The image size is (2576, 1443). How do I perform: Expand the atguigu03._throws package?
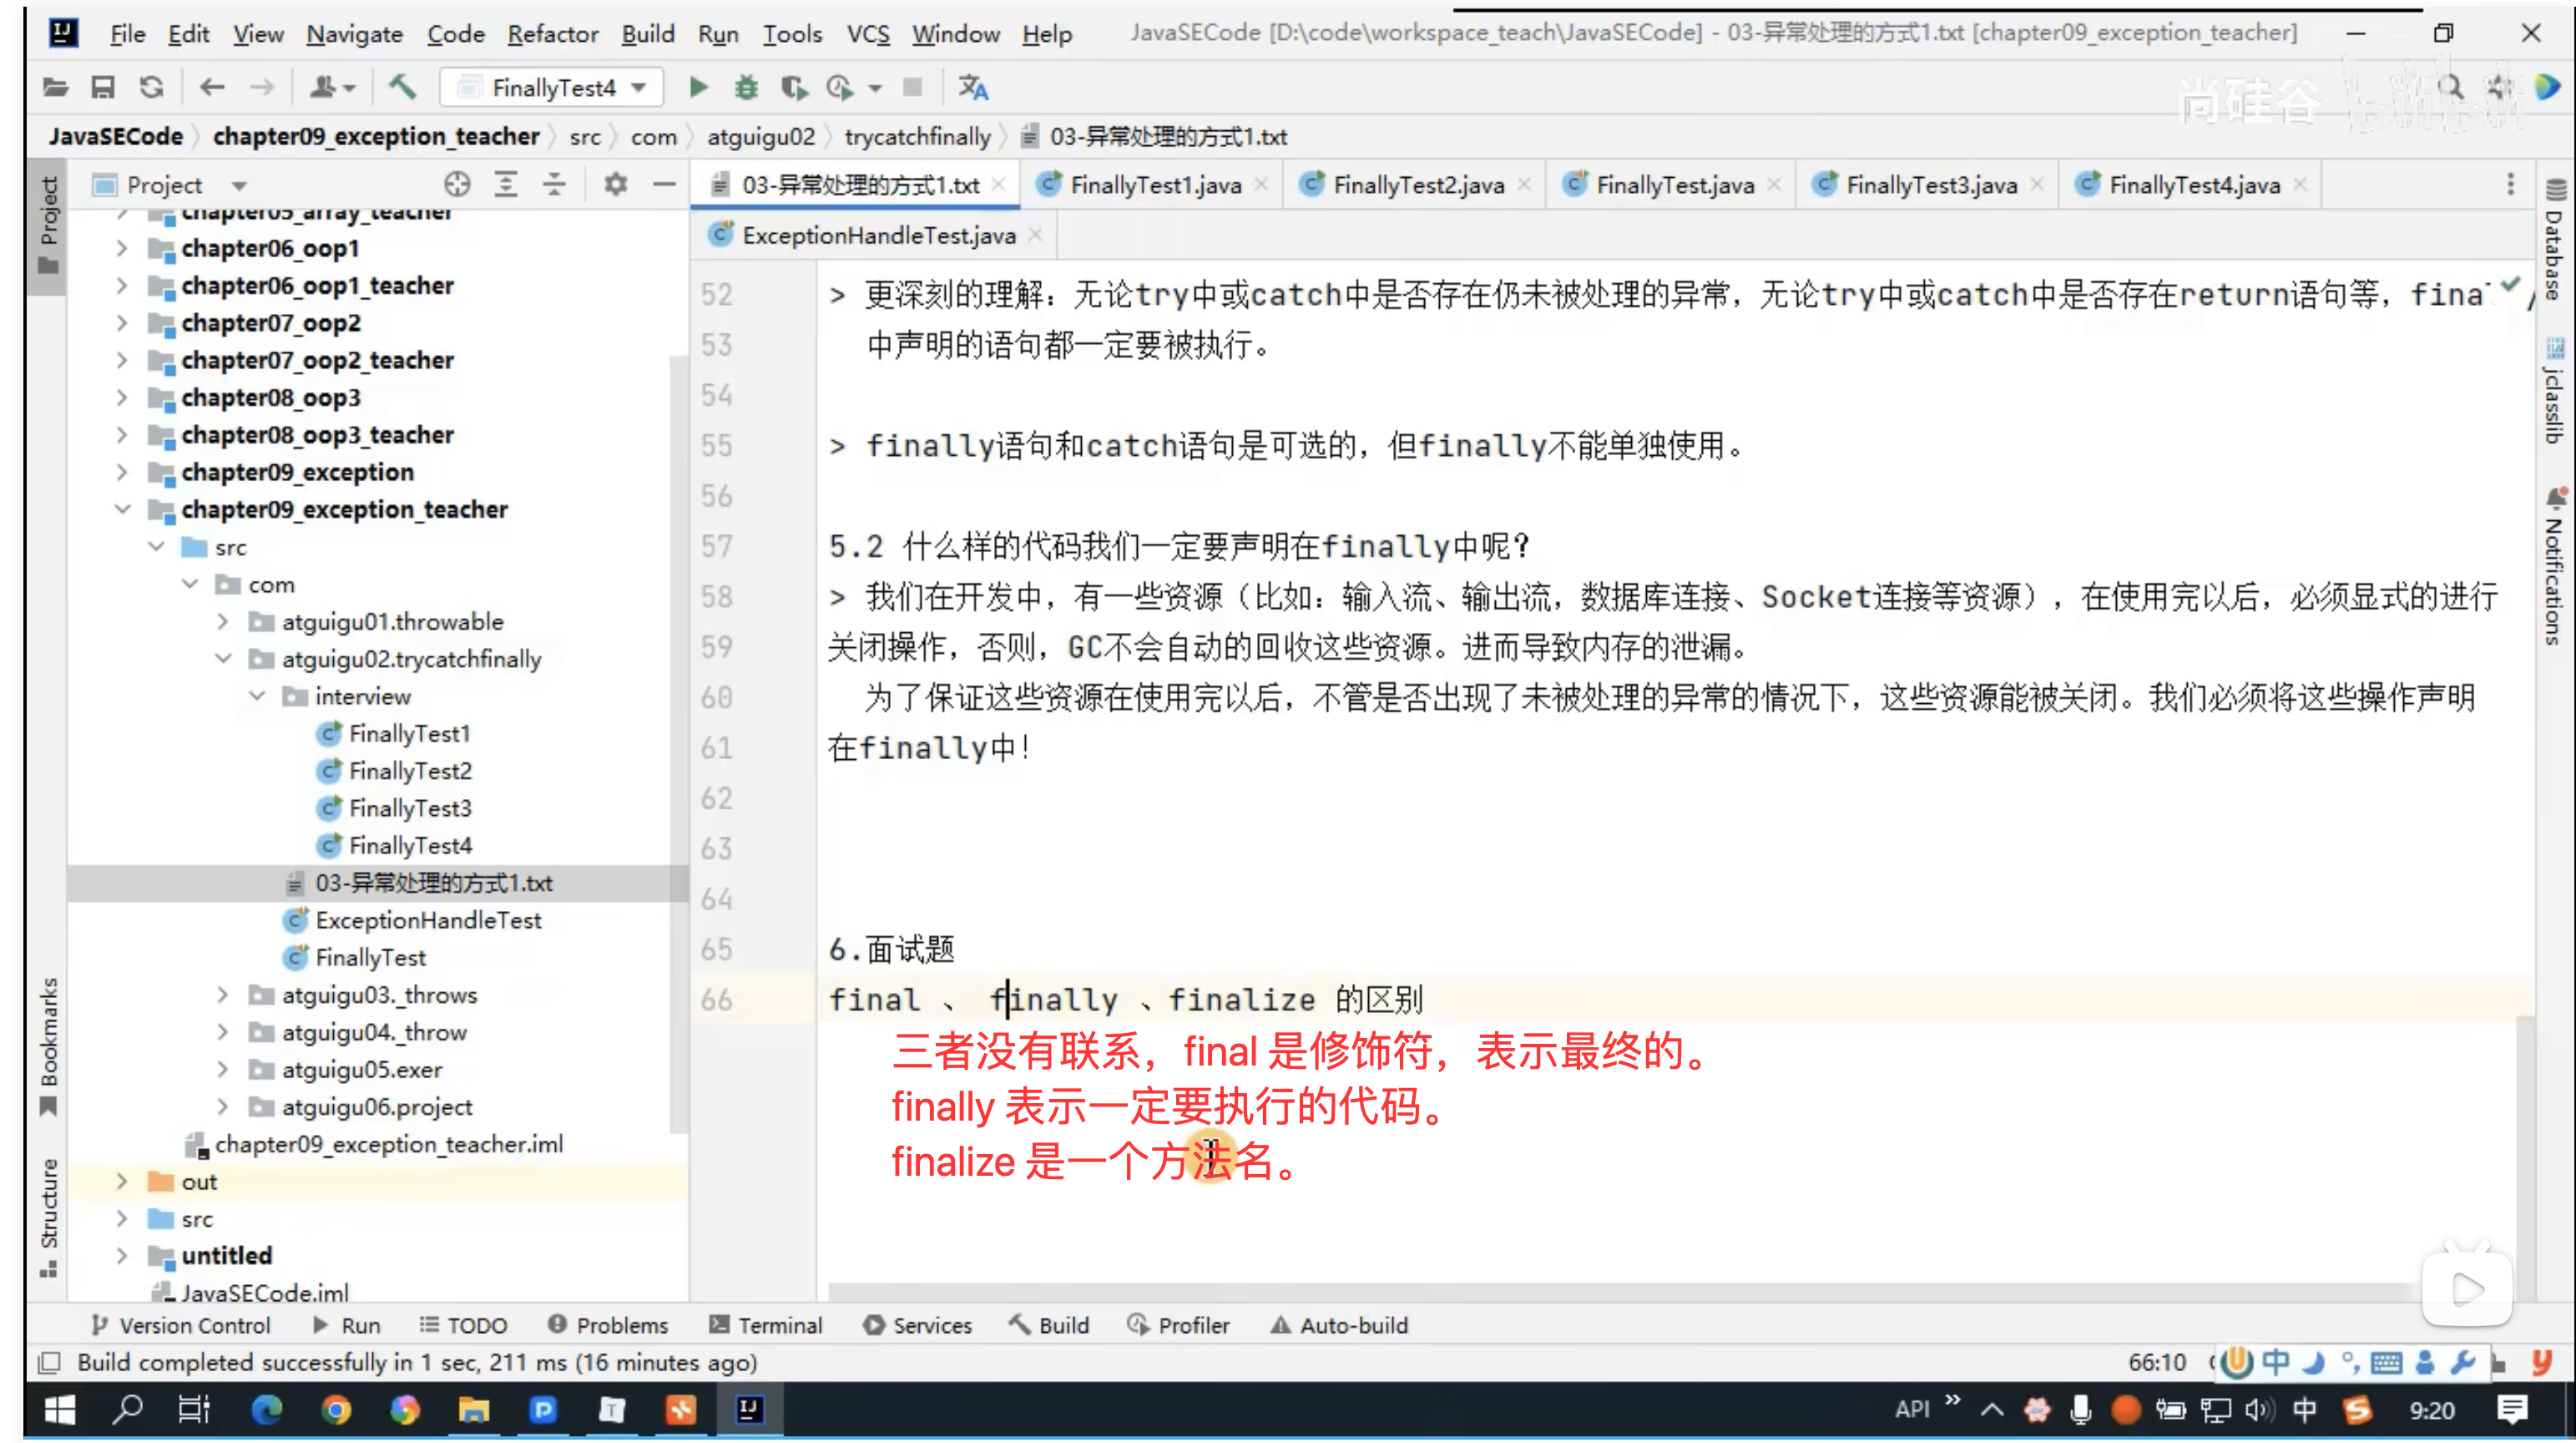coord(223,995)
